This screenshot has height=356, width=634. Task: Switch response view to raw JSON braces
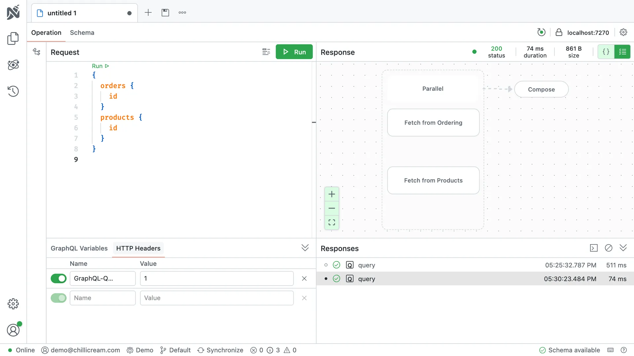[x=606, y=51]
